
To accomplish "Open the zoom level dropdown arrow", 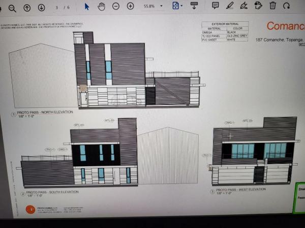I will 162,7.
